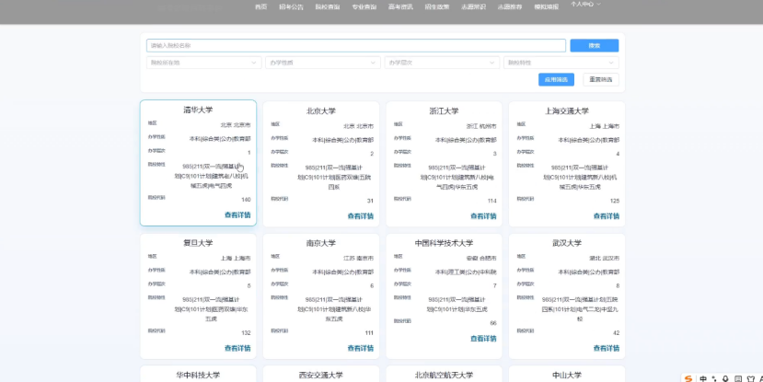This screenshot has width=763, height=382.
Task: Open the 专业查询 nav item
Action: click(x=364, y=6)
